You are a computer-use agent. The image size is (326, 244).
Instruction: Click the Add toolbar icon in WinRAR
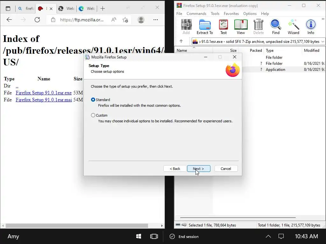186,27
